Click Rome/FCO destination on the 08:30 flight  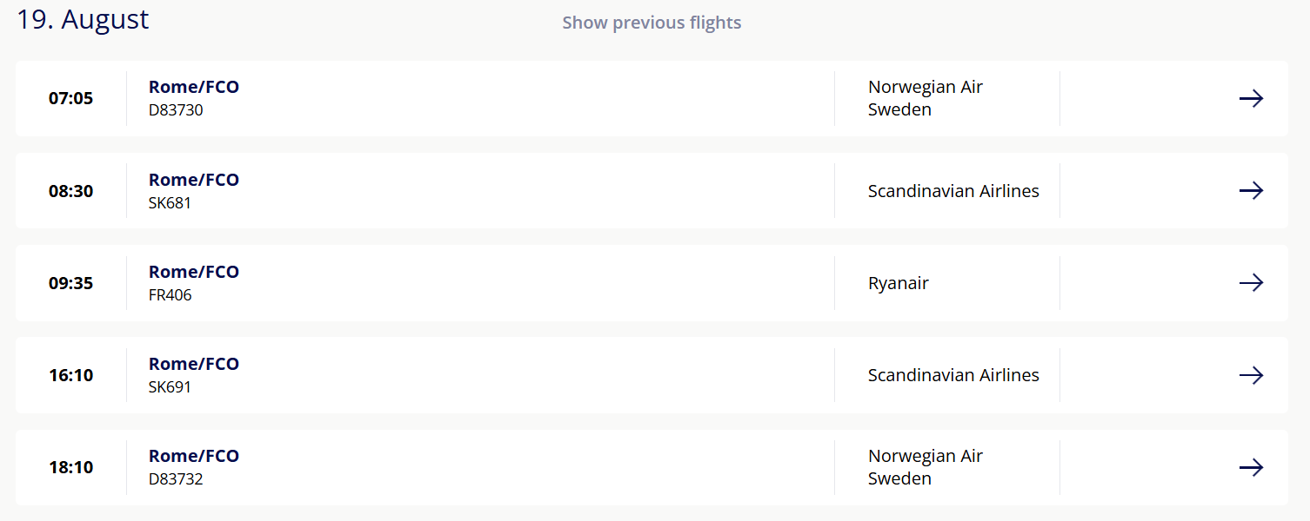point(194,180)
